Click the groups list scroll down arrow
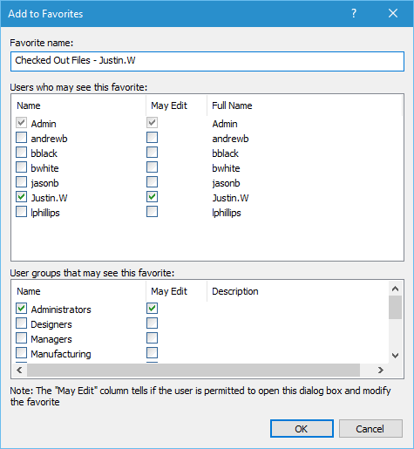Viewport: 414px width, 449px height. point(395,356)
